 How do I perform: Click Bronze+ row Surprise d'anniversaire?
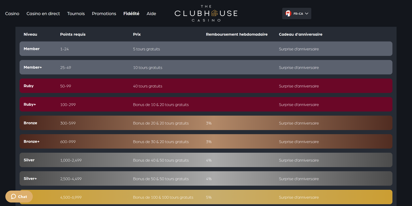click(x=299, y=142)
